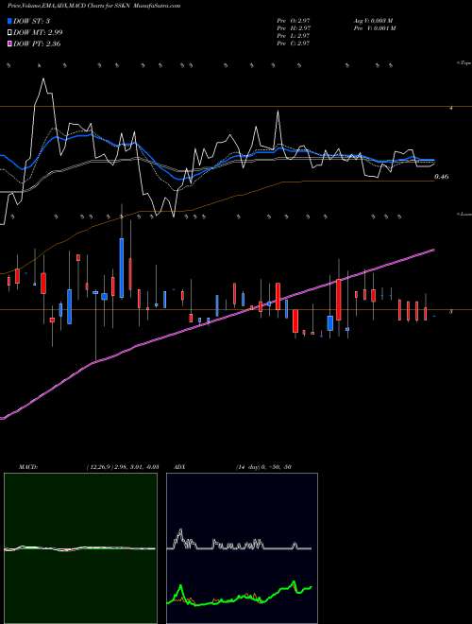The height and width of the screenshot is (624, 472).
Task: Click the ADX panel heading
Action: coord(180,467)
